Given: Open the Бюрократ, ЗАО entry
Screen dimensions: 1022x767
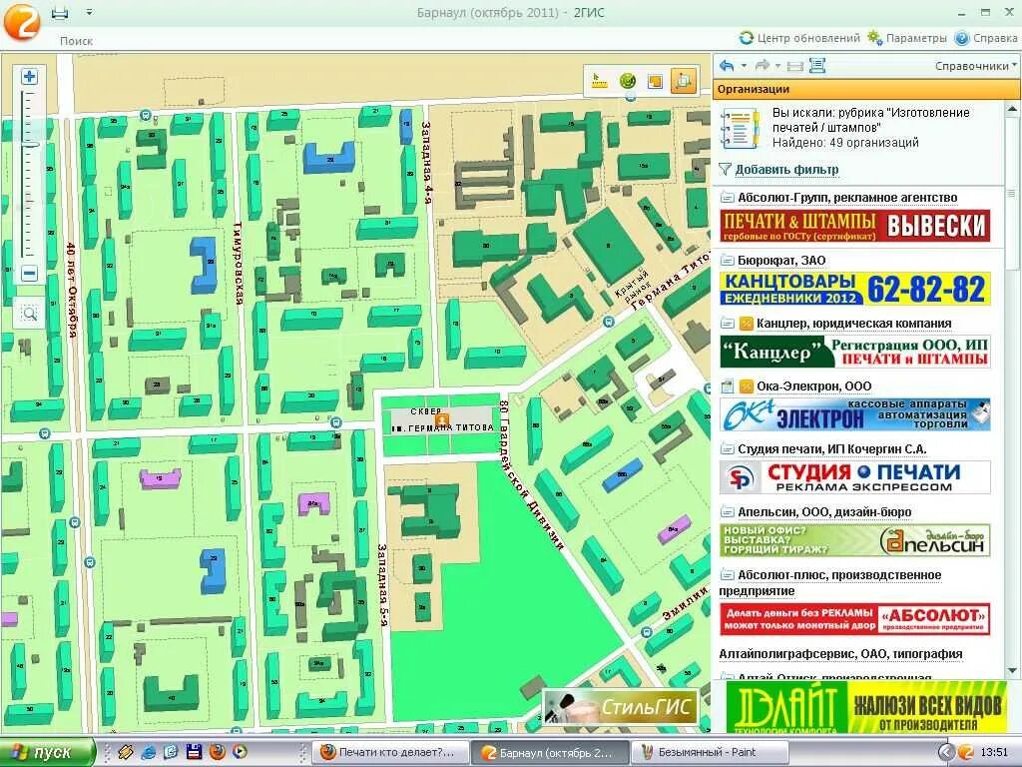Looking at the screenshot, I should click(781, 261).
